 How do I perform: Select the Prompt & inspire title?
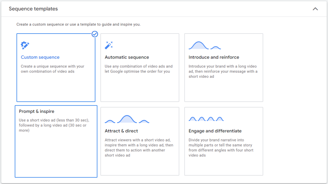pyautogui.click(x=37, y=111)
